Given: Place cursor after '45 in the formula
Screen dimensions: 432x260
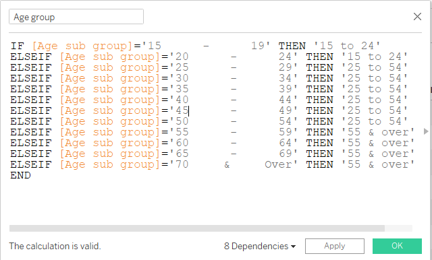Looking at the screenshot, I should pyautogui.click(x=189, y=110).
